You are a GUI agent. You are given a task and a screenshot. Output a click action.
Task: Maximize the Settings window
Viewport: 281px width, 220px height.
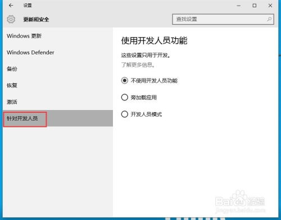(255, 6)
